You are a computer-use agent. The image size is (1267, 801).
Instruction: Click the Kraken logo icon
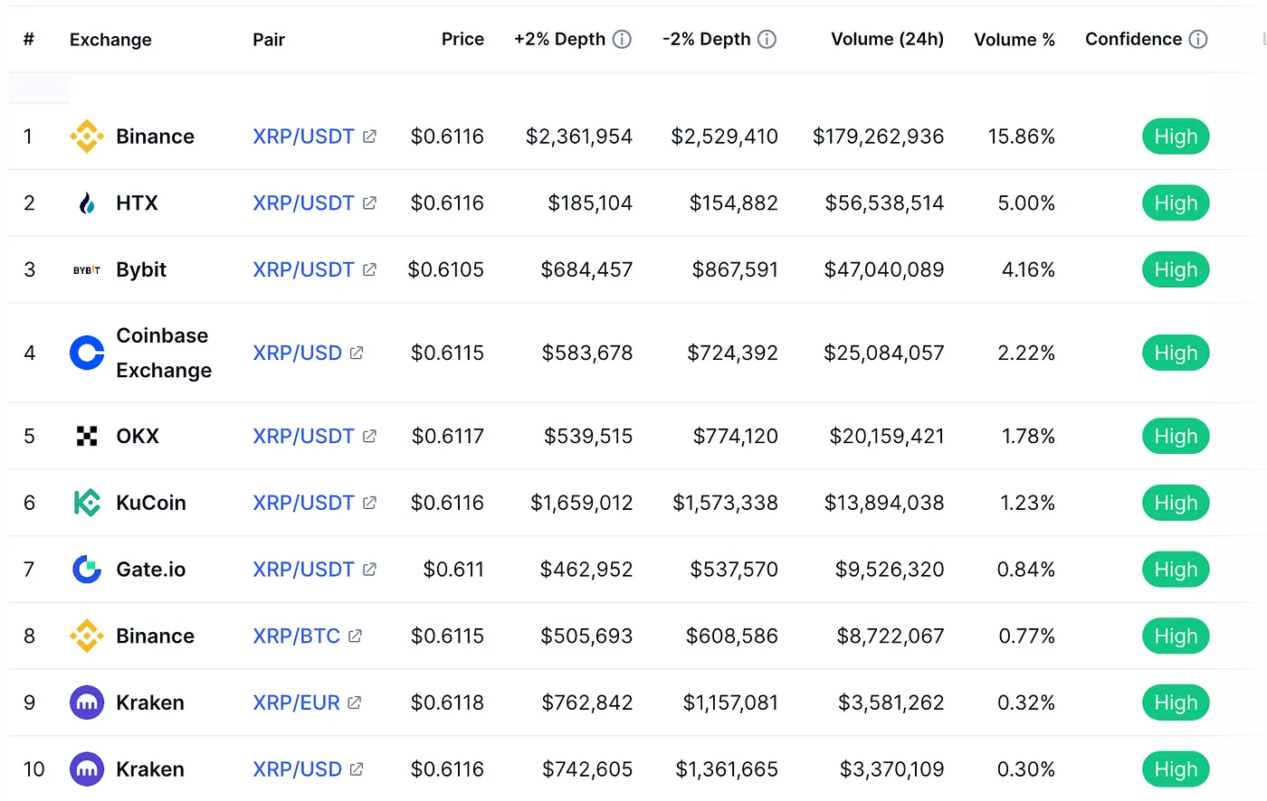[x=86, y=702]
